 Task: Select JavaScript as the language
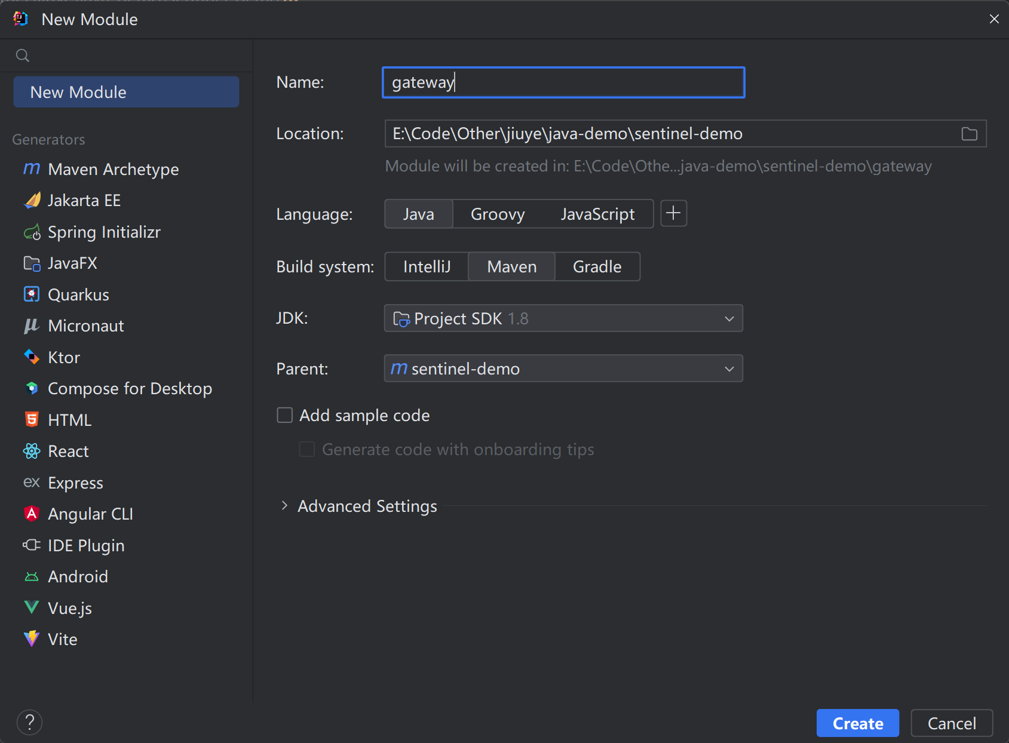point(597,214)
